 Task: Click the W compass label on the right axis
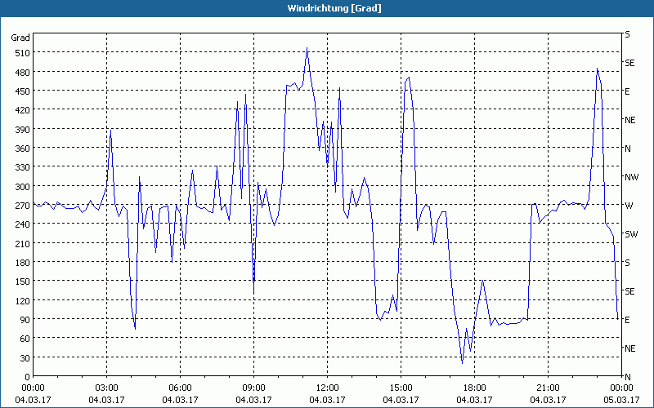[628, 206]
